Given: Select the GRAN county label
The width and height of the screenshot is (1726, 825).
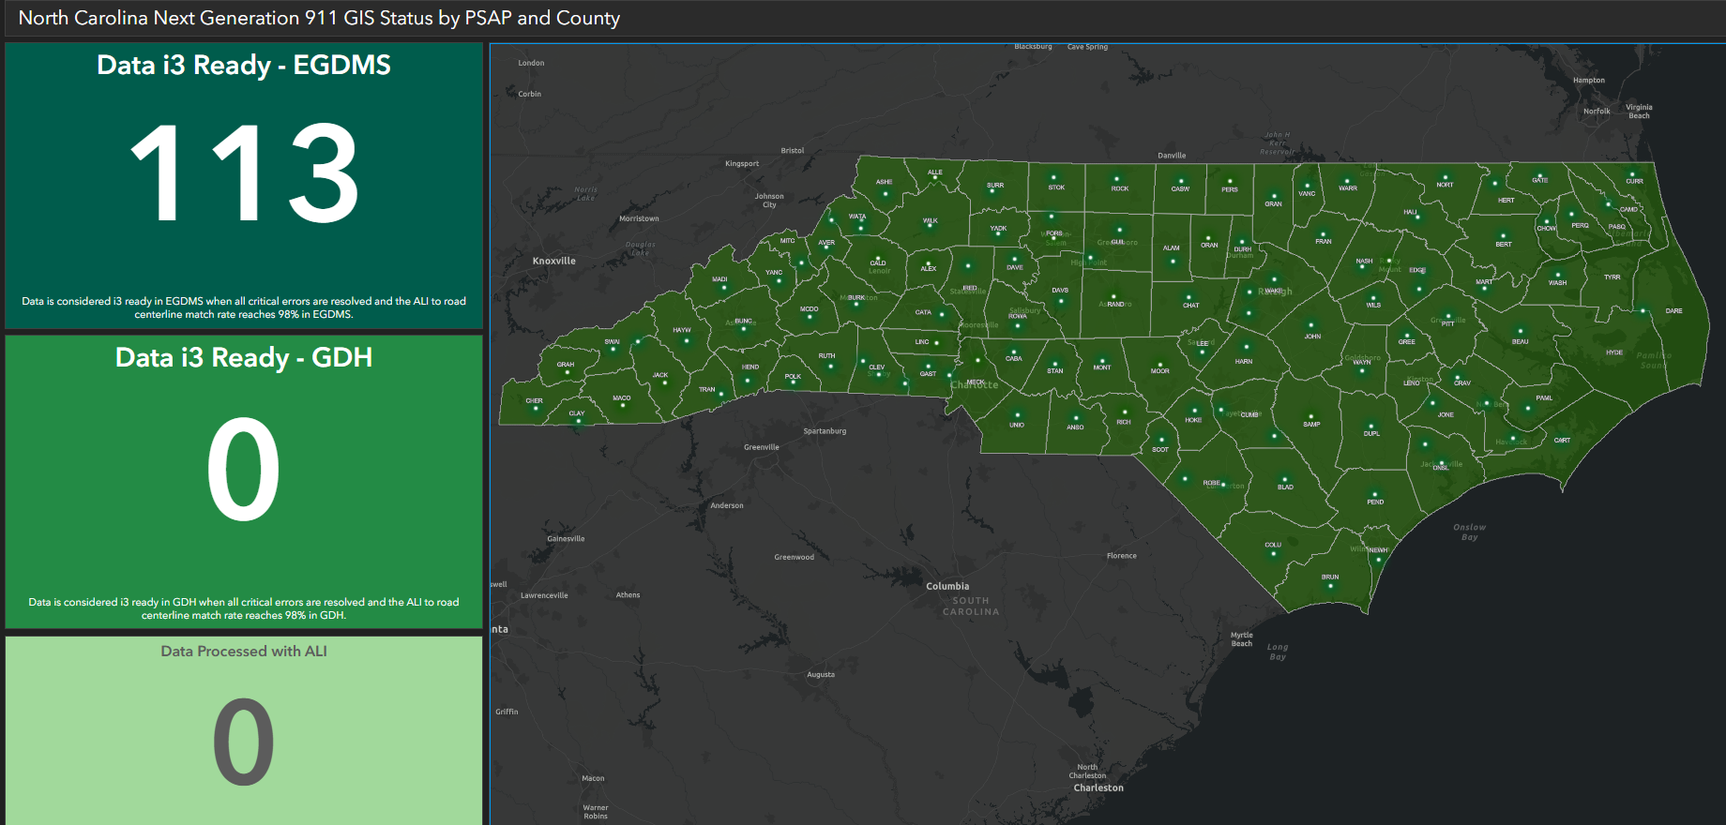Looking at the screenshot, I should (1273, 203).
